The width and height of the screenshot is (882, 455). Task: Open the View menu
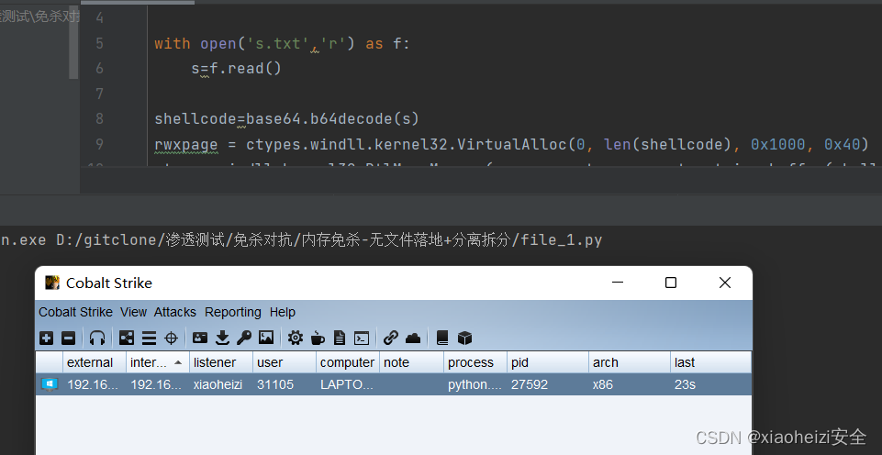coord(133,312)
